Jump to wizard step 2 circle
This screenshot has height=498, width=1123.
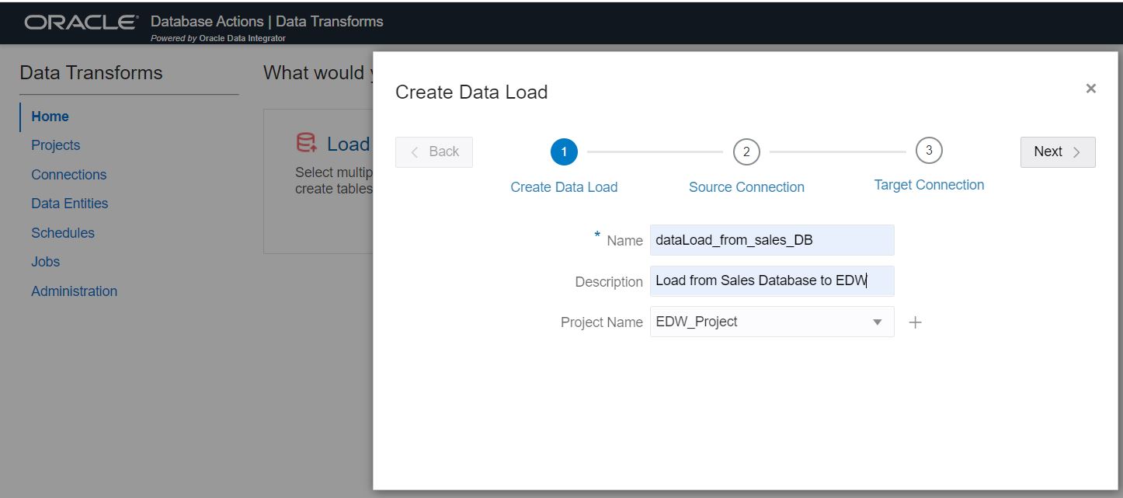[746, 151]
